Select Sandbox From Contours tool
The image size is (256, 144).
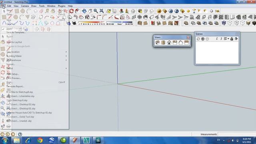140,23
